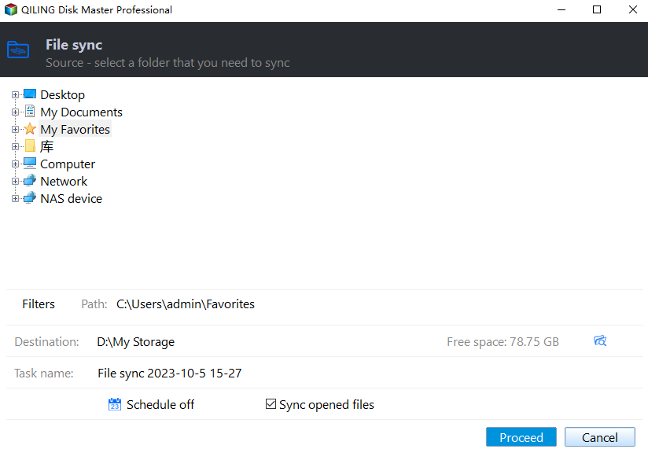Screen dimensions: 648x460
Task: Open destination browse icon beside free space
Action: coord(600,341)
